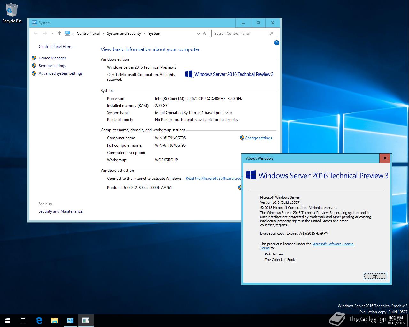Open address bar previous locations dropdown
The height and width of the screenshot is (327, 409).
[198, 34]
